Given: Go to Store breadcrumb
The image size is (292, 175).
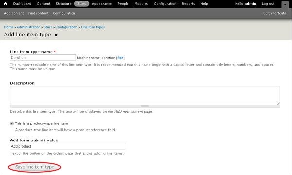Looking at the screenshot, I should pos(48,27).
